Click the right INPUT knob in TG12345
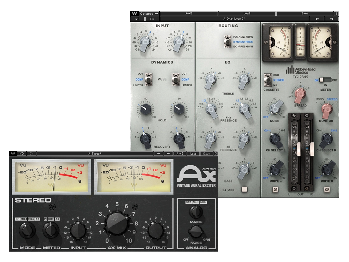 [x=179, y=43]
